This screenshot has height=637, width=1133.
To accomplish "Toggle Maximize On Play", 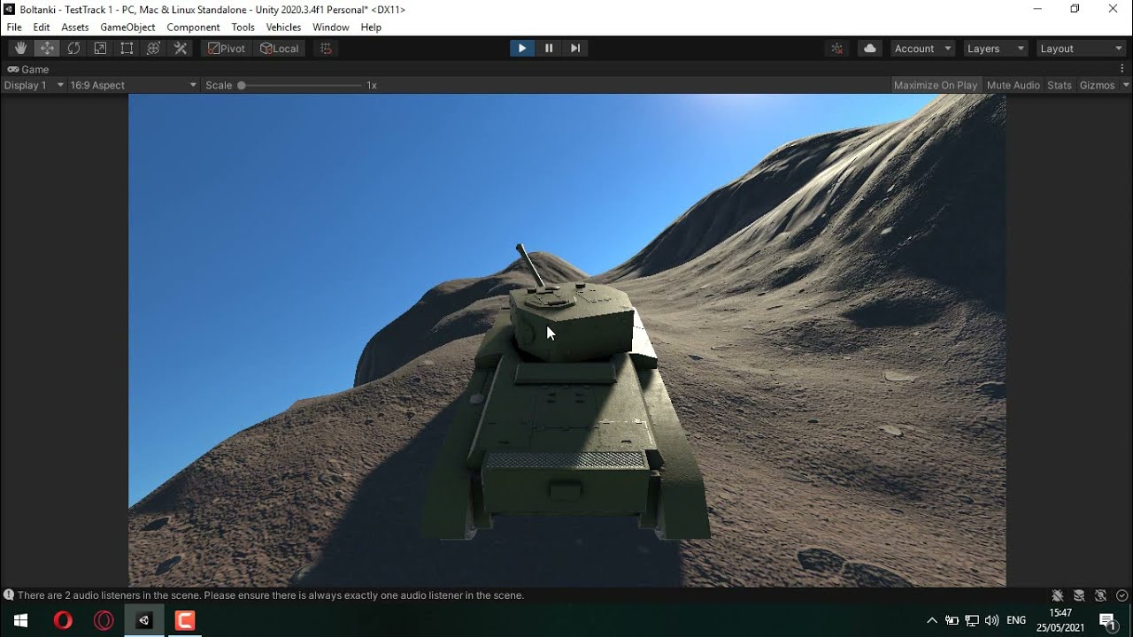I will coord(936,85).
